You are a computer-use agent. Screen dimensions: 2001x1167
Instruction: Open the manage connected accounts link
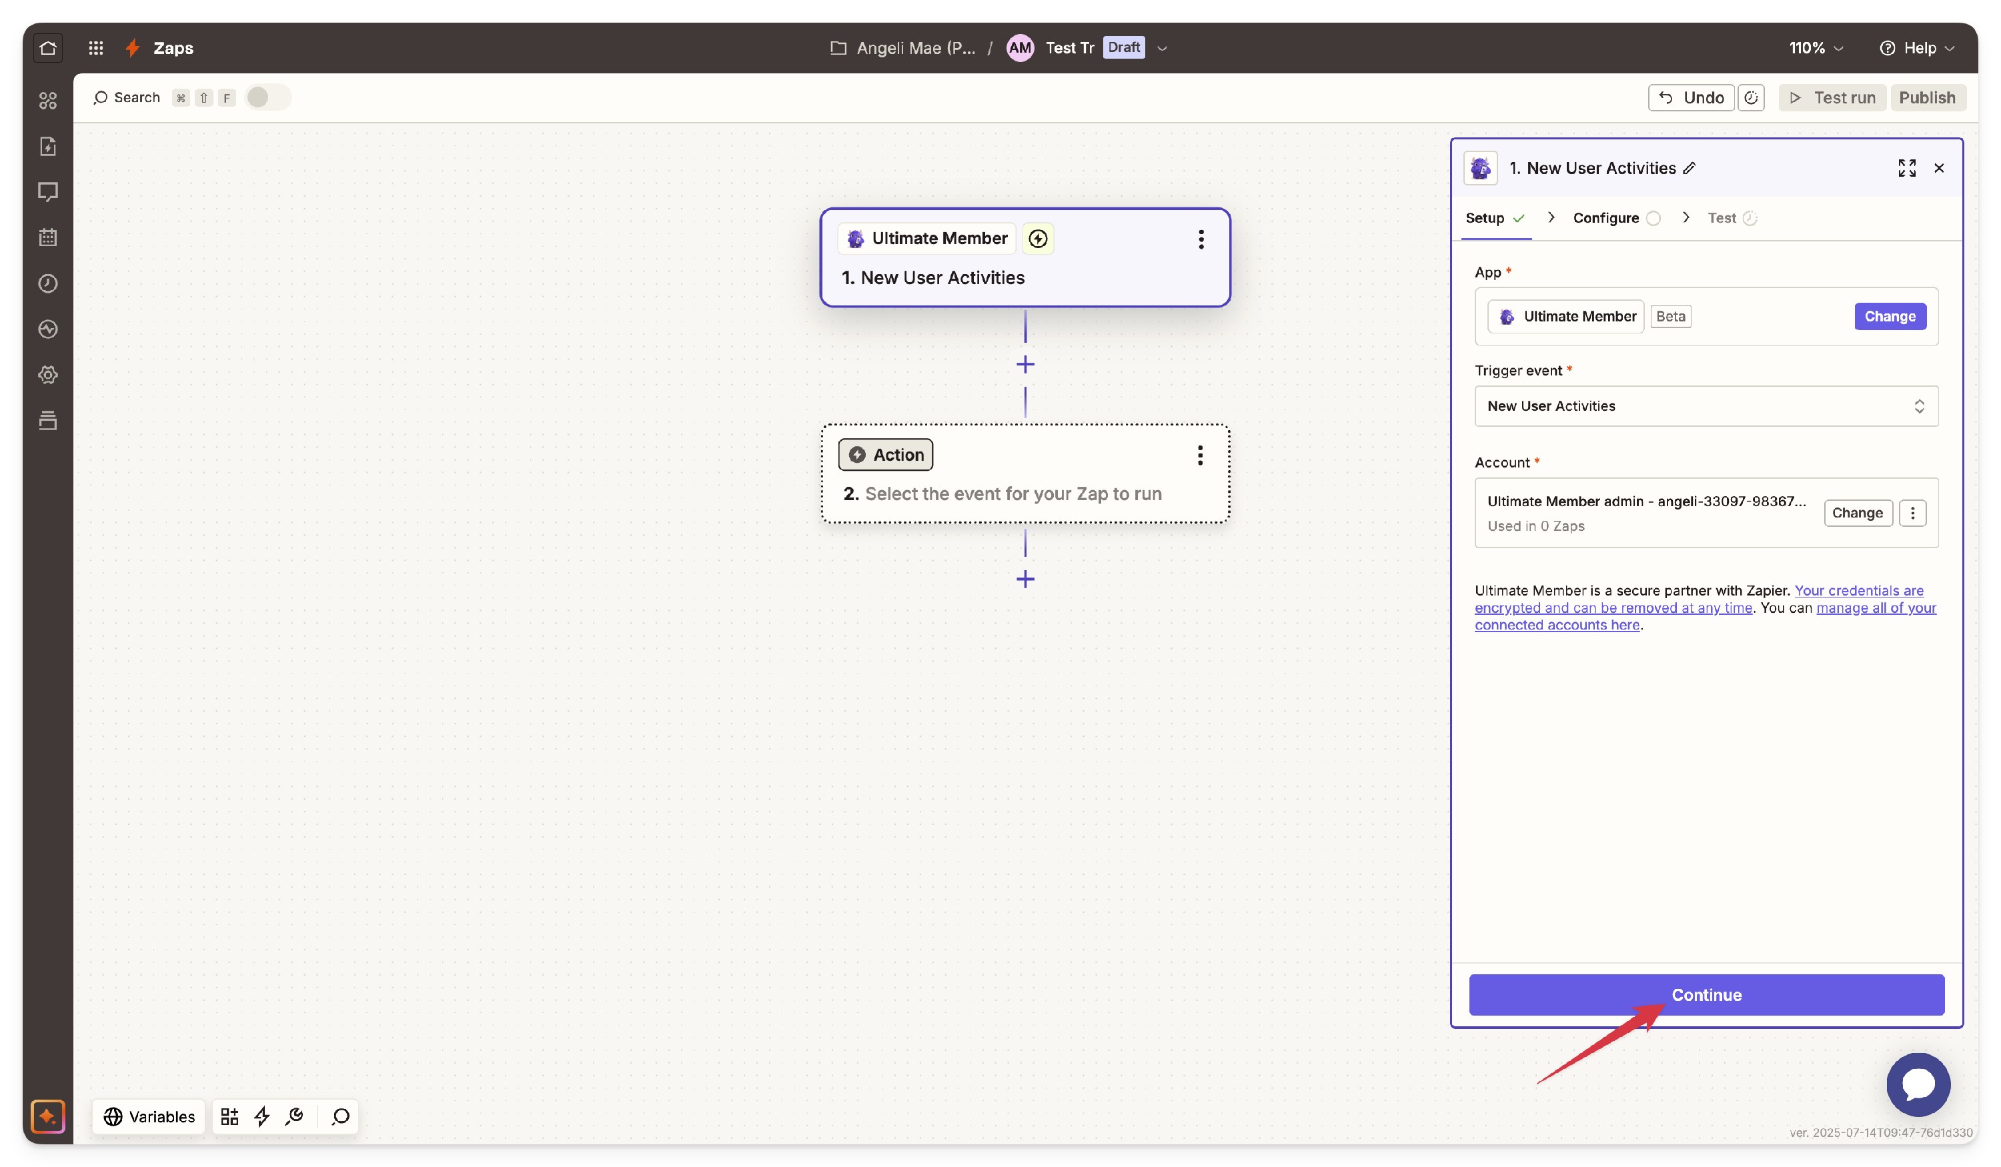1705,616
